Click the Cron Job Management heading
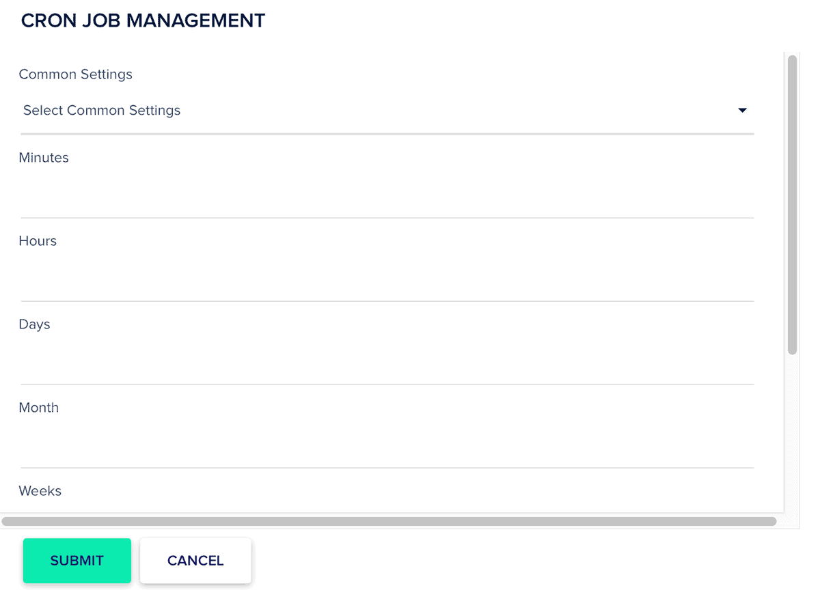The width and height of the screenshot is (820, 616). coord(143,20)
